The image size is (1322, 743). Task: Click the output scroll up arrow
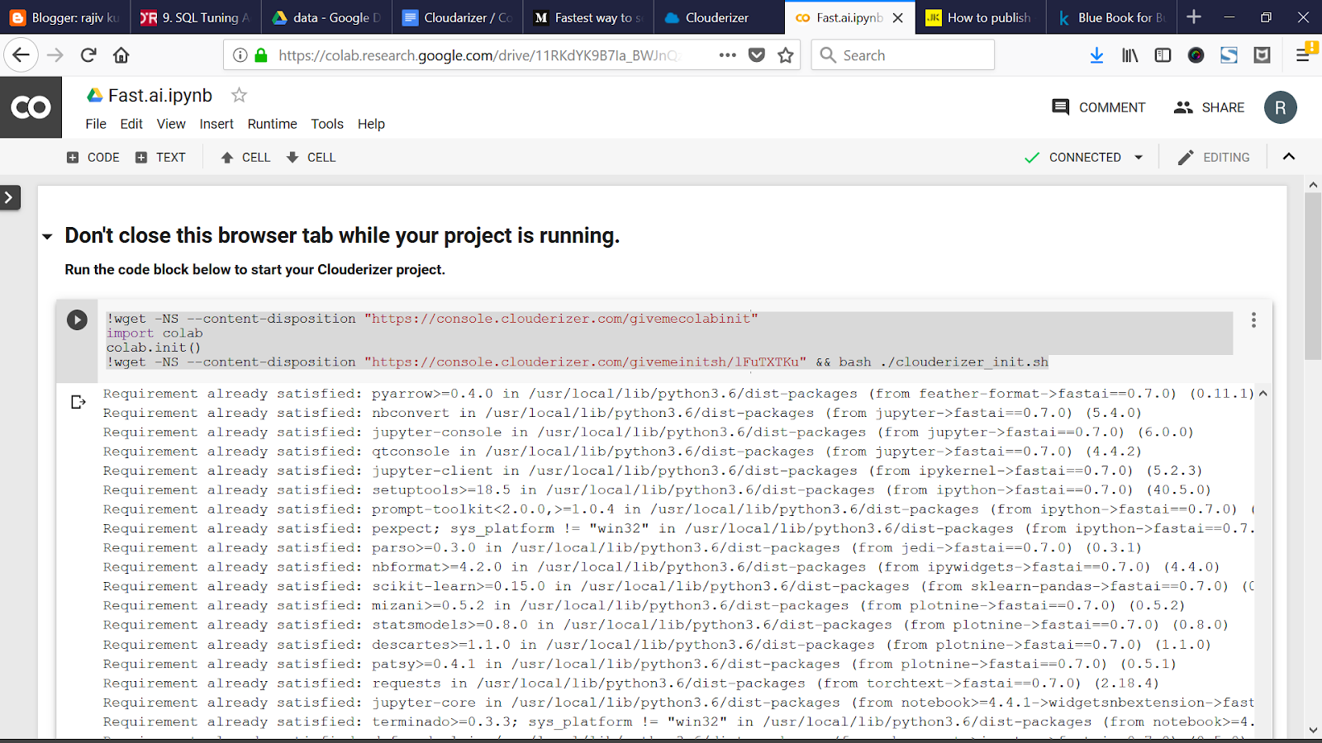click(x=1263, y=394)
